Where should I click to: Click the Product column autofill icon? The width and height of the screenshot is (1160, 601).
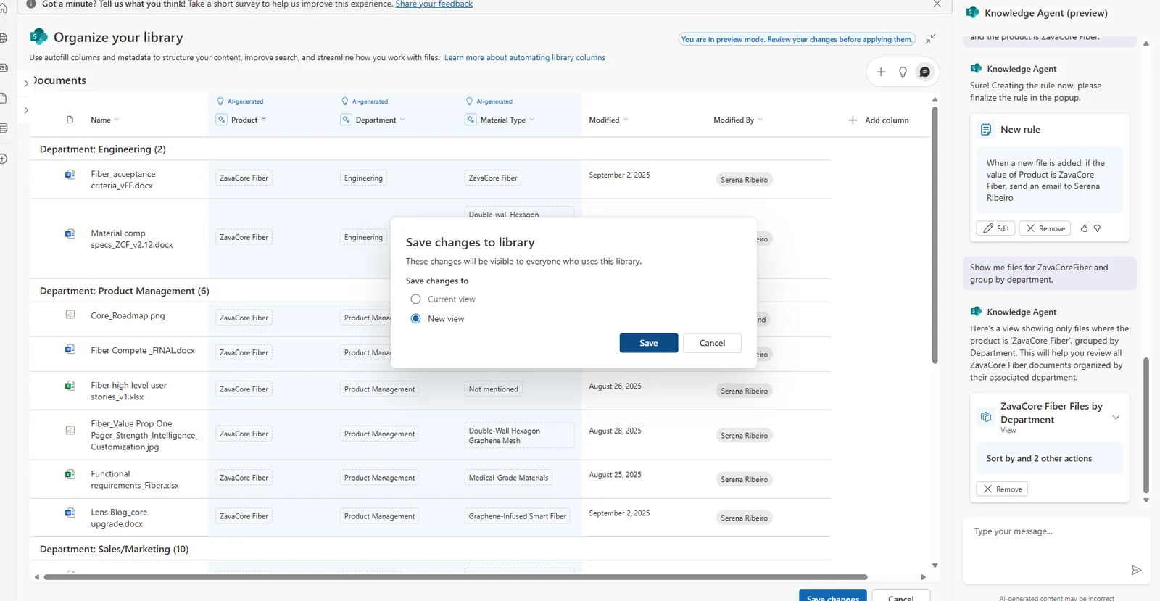click(222, 120)
